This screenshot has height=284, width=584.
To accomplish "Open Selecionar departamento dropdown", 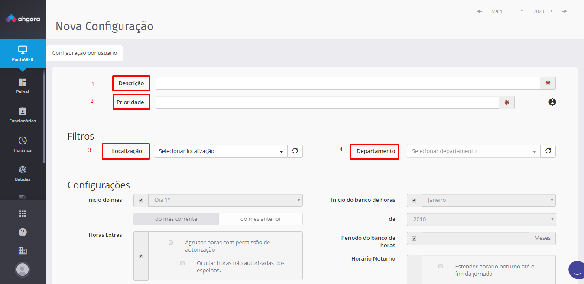I will (474, 151).
